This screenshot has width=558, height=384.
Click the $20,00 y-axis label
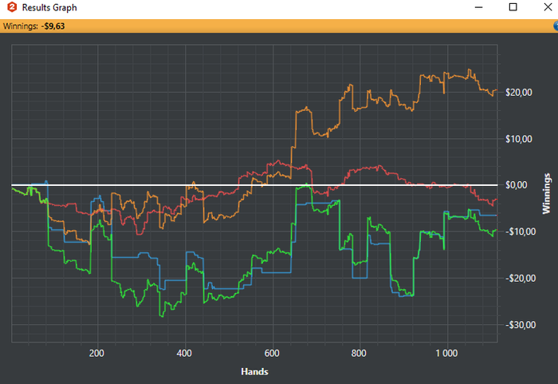(x=519, y=93)
